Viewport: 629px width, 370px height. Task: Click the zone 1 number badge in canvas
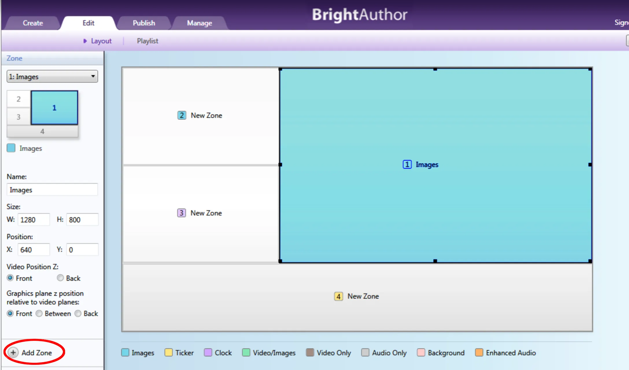tap(407, 164)
